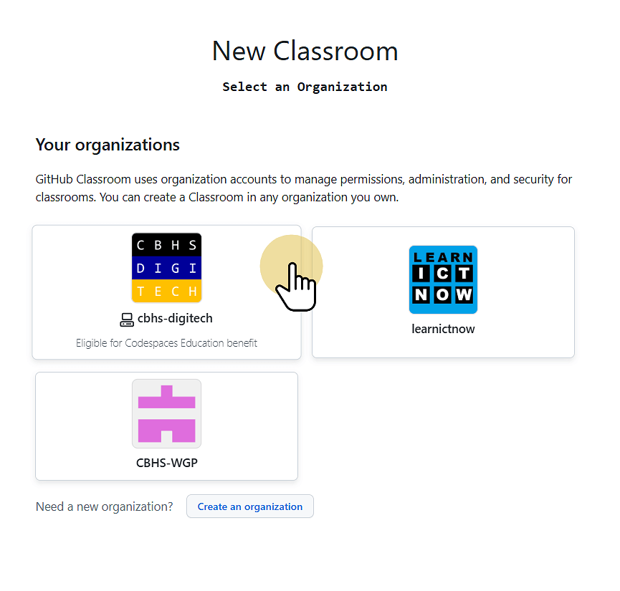Click the pink CBHS-WGP avatar icon
This screenshot has width=620, height=591.
coord(166,413)
